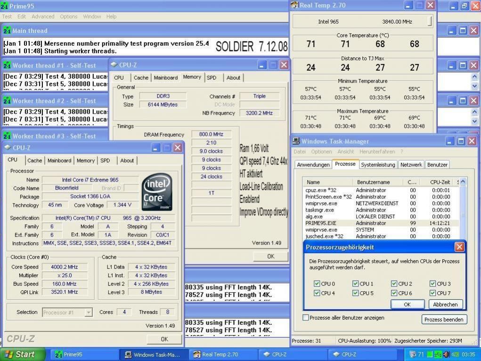Click Abbrechen in affinity dialog
The width and height of the screenshot is (481, 361).
pos(445,304)
